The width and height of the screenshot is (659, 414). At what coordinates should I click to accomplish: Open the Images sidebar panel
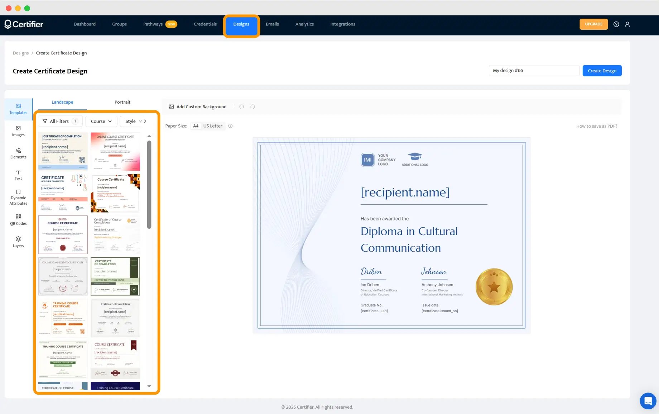point(18,131)
